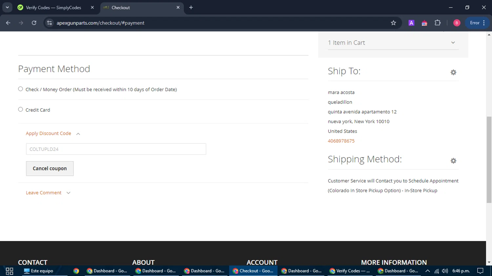The height and width of the screenshot is (276, 492).
Task: Click the 6:46 p.m. taskbar clock
Action: [461, 271]
